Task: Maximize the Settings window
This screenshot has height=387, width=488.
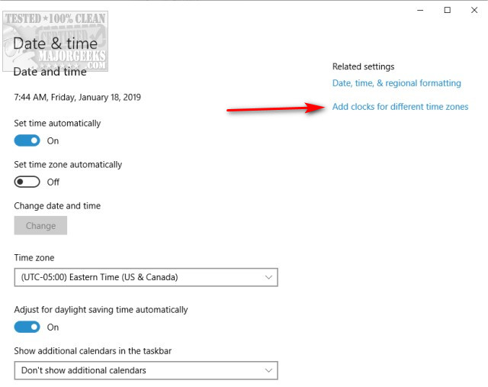Action: pos(448,10)
